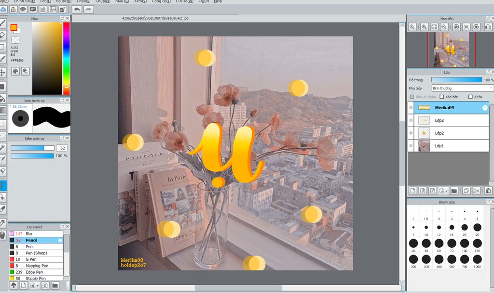Zoom out using navigator magnifier minus
The image size is (494, 293).
(444, 27)
